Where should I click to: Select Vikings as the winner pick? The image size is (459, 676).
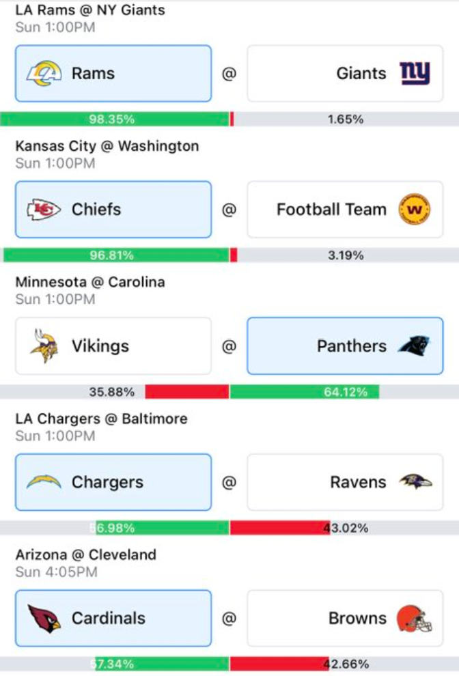(113, 346)
